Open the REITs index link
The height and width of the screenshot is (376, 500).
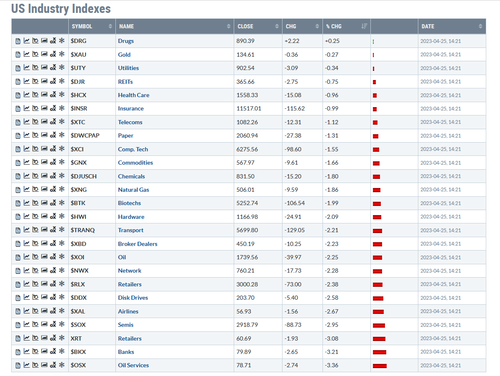tap(125, 82)
